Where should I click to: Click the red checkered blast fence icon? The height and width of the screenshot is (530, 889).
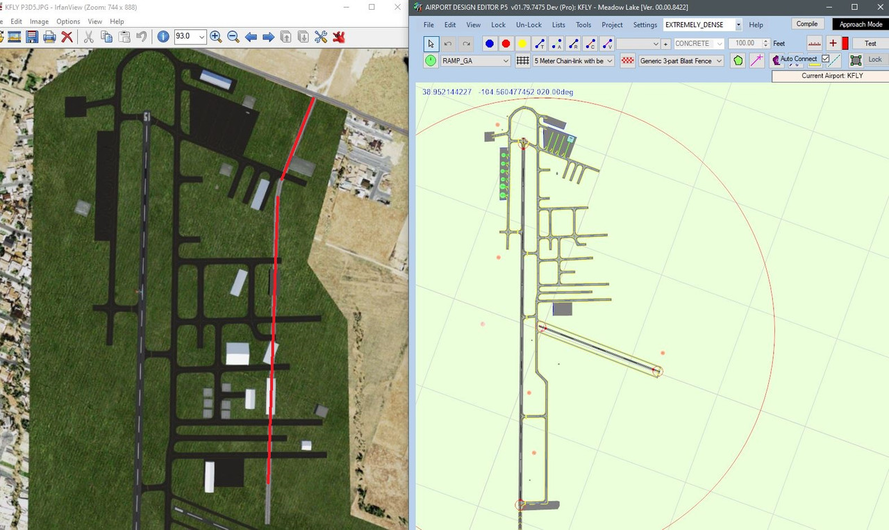tap(628, 61)
